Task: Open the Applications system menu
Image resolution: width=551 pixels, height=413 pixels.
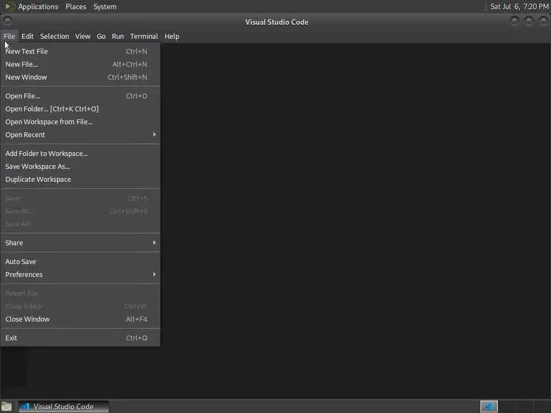Action: (x=38, y=6)
